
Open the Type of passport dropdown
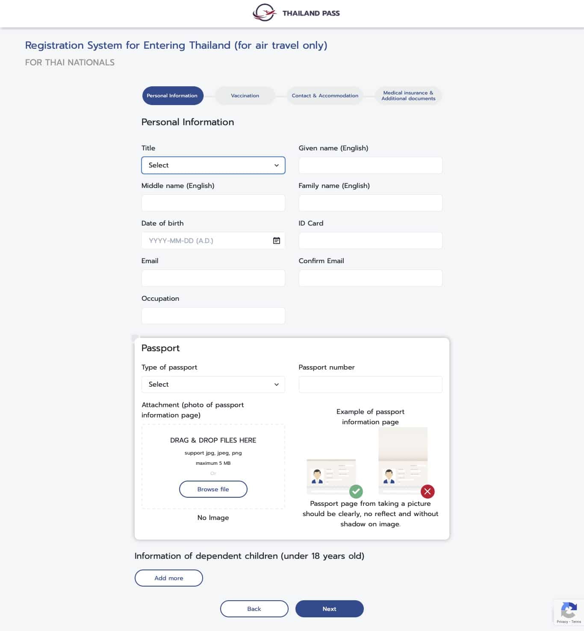point(213,384)
